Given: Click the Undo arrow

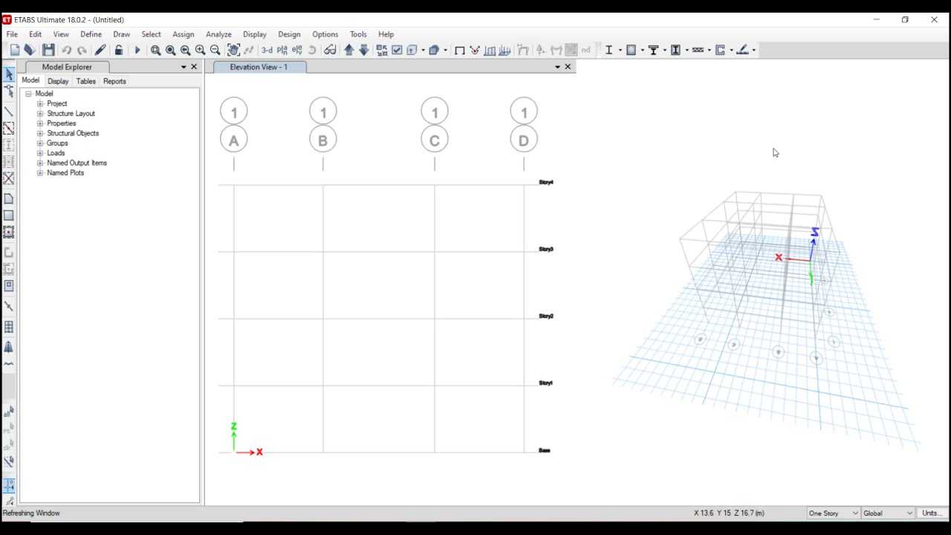Looking at the screenshot, I should tap(67, 50).
